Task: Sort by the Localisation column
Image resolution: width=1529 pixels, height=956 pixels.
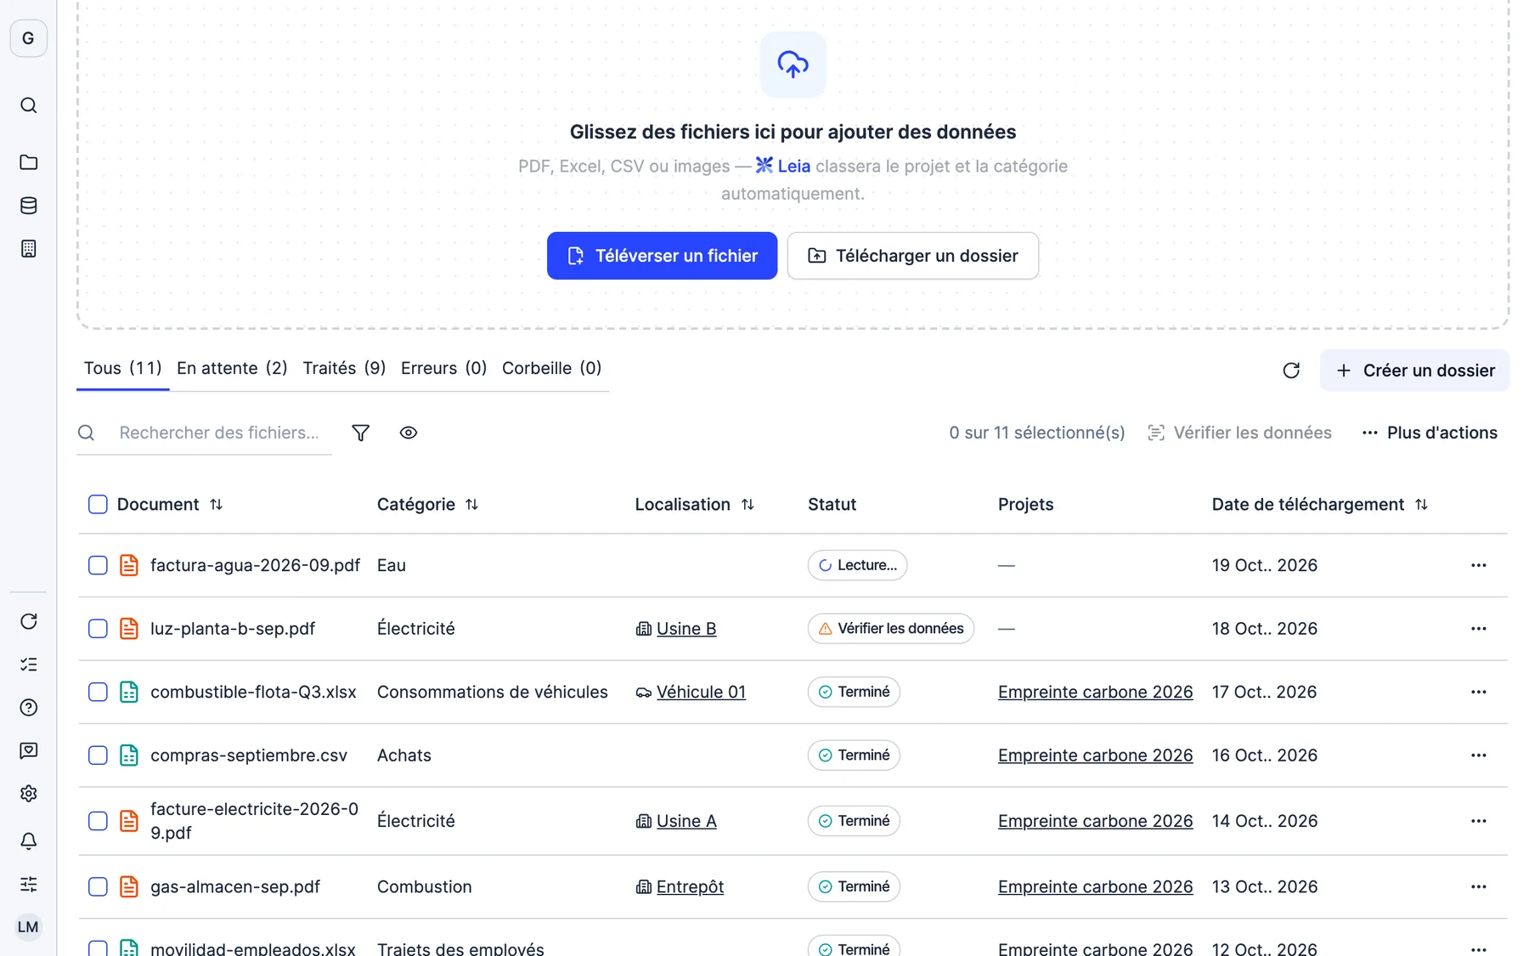Action: tap(748, 505)
